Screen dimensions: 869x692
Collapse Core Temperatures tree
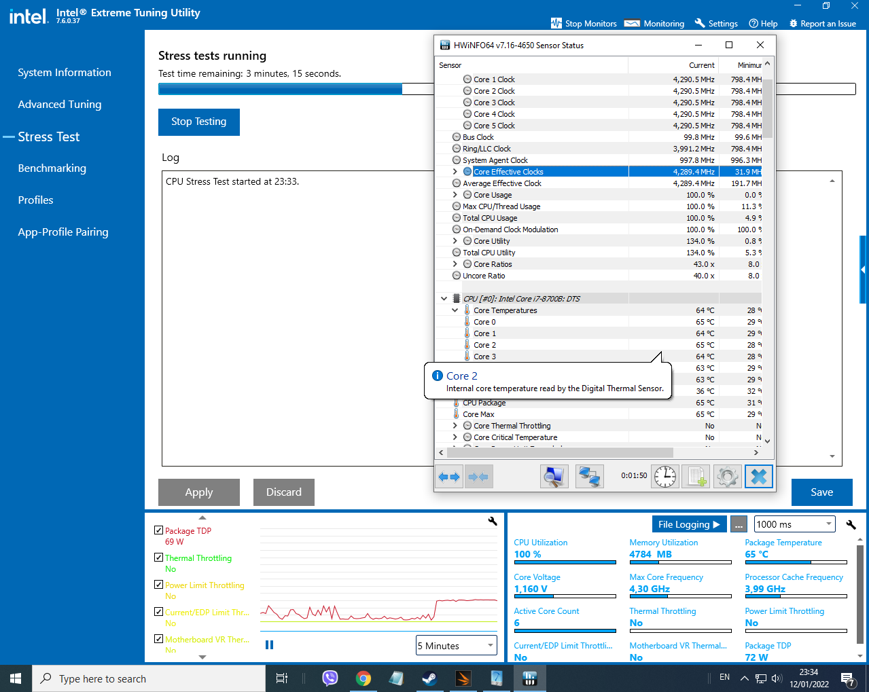[455, 310]
